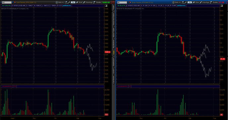Open chart settings wrench on gold chart
The width and height of the screenshot is (228, 120).
(x=69, y=2)
